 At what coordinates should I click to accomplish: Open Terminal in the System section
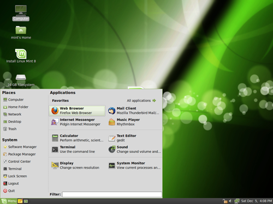click(13, 169)
